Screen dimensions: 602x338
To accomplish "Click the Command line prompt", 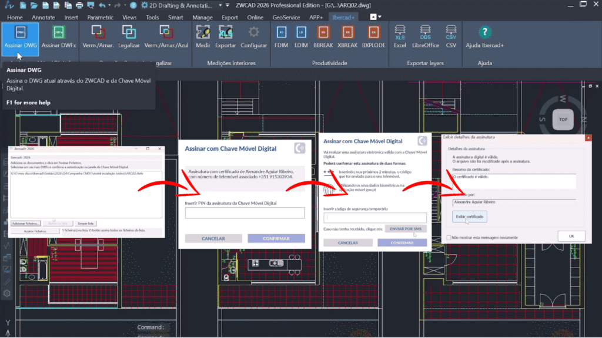I will (151, 327).
